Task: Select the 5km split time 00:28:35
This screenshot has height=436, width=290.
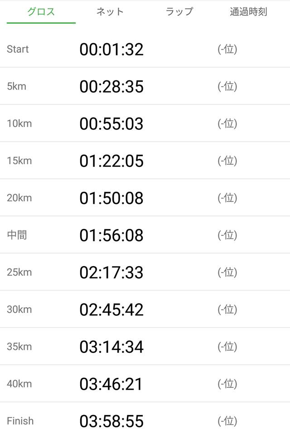Action: click(x=111, y=86)
